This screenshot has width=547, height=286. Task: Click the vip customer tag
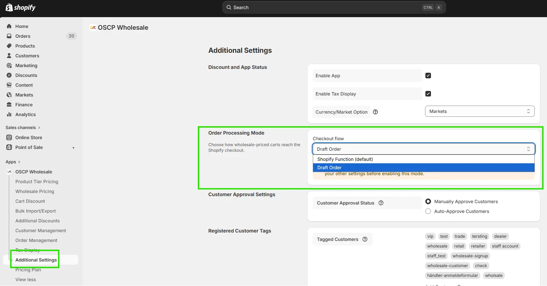coord(430,236)
